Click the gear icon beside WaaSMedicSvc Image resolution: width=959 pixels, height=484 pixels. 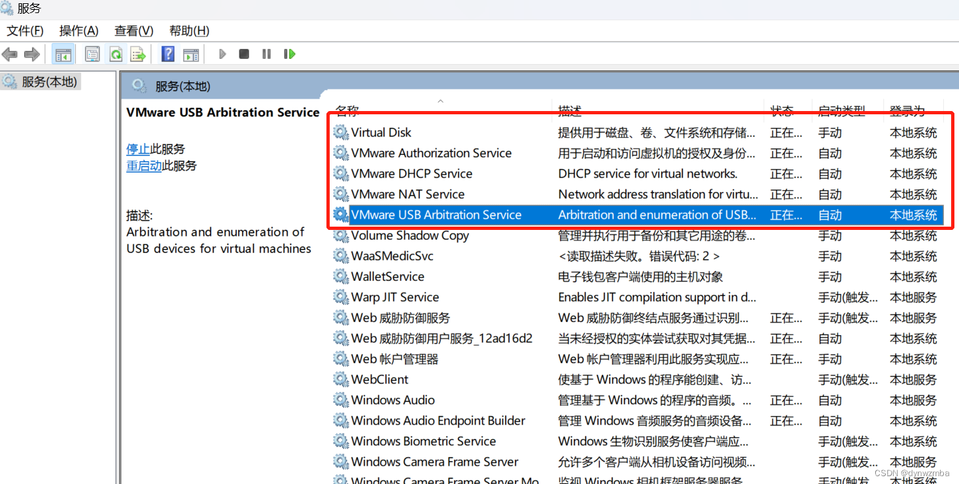341,255
